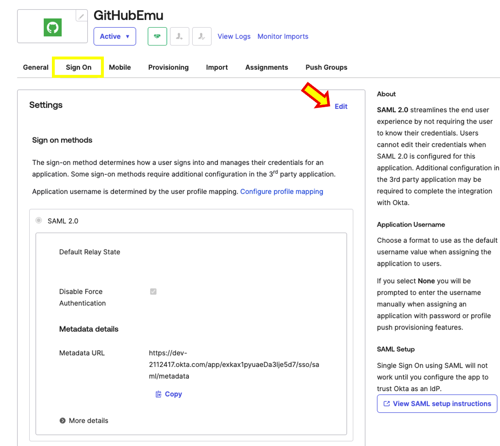This screenshot has width=500, height=446.
Task: Switch to the Provisioning tab
Action: (169, 67)
